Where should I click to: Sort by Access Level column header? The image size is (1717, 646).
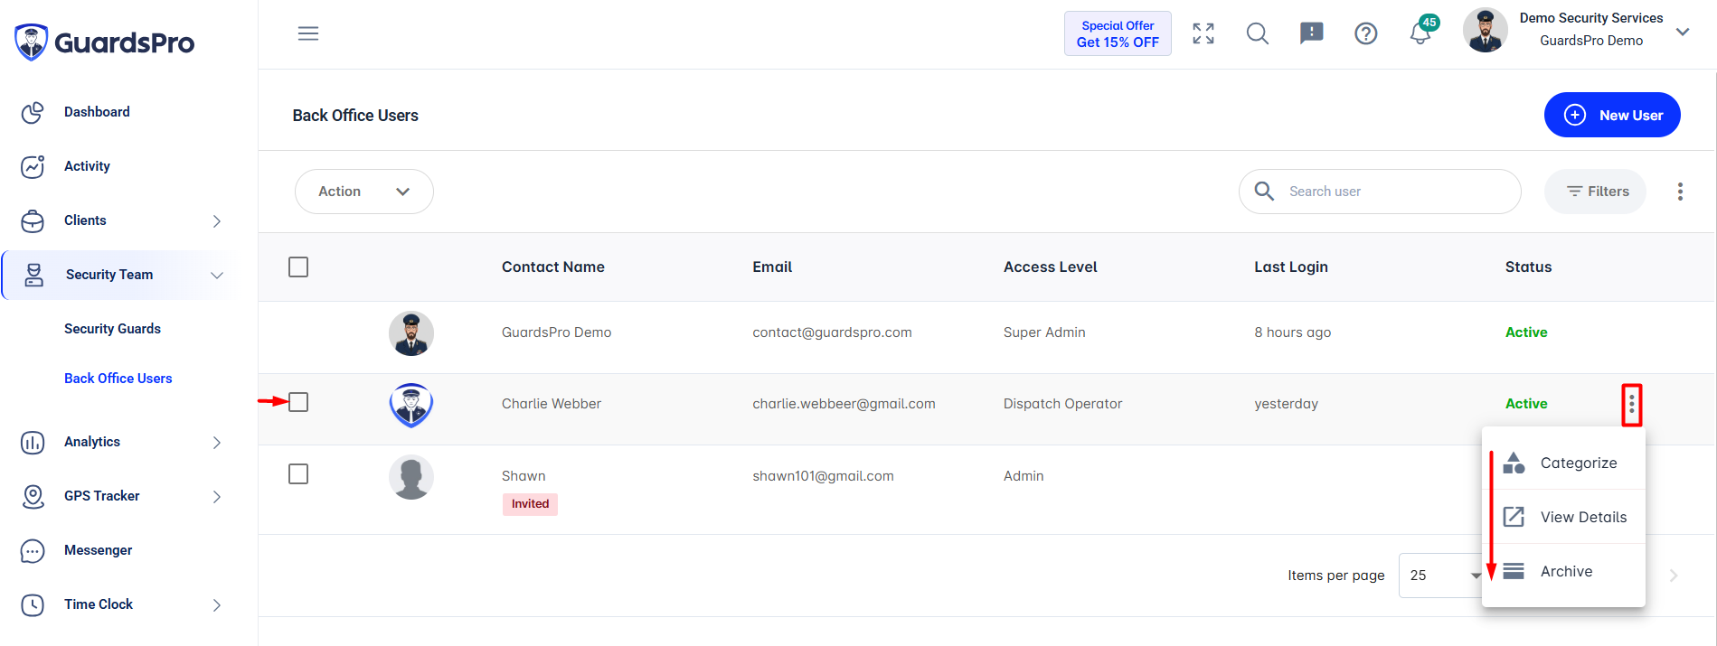pos(1050,267)
